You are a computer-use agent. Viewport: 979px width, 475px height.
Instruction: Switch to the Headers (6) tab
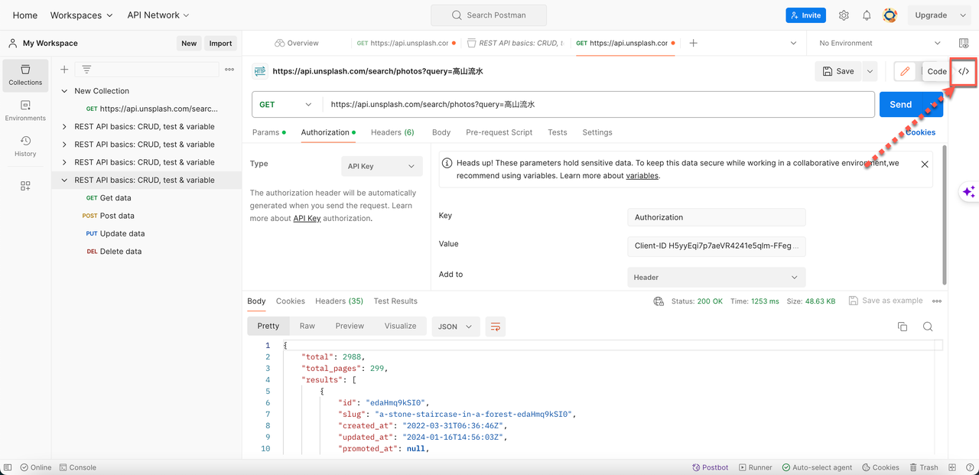[392, 132]
